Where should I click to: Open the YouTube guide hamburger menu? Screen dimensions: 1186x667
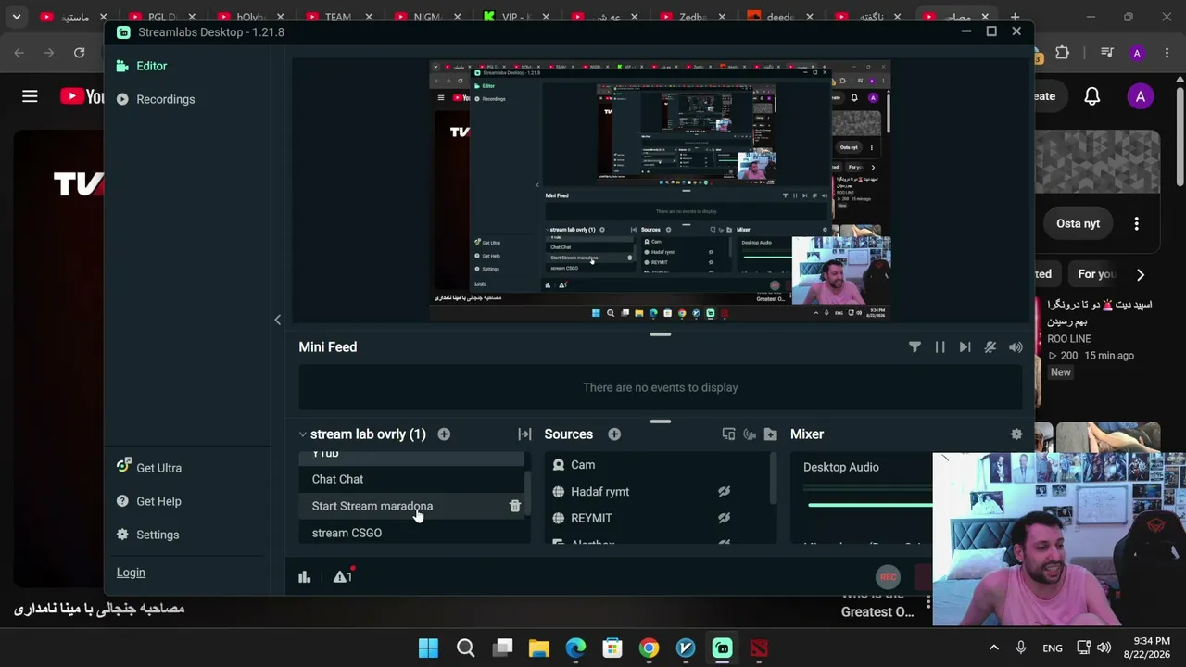point(30,96)
